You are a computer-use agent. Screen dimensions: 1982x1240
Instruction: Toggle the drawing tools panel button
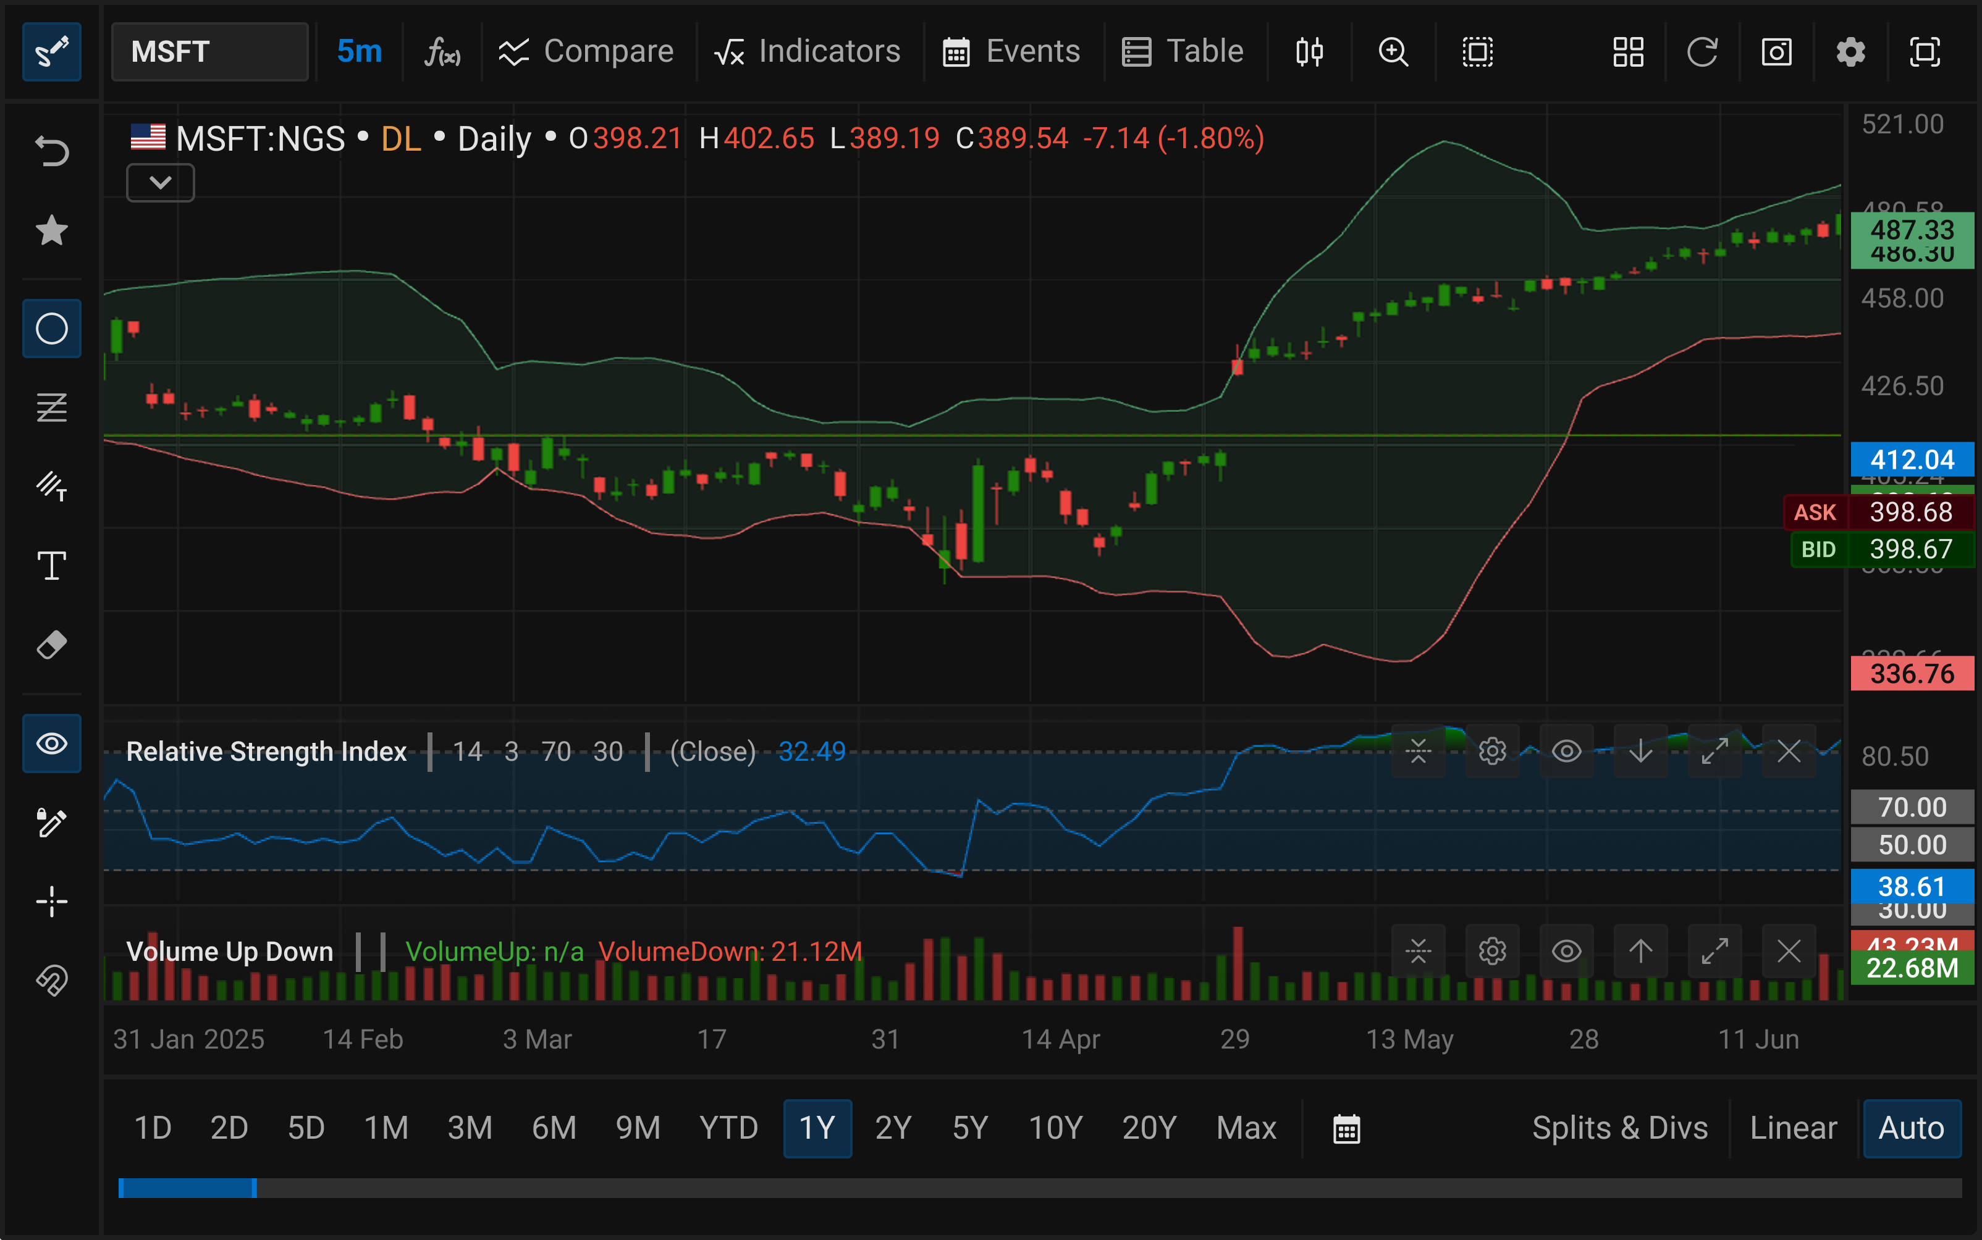coord(52,52)
